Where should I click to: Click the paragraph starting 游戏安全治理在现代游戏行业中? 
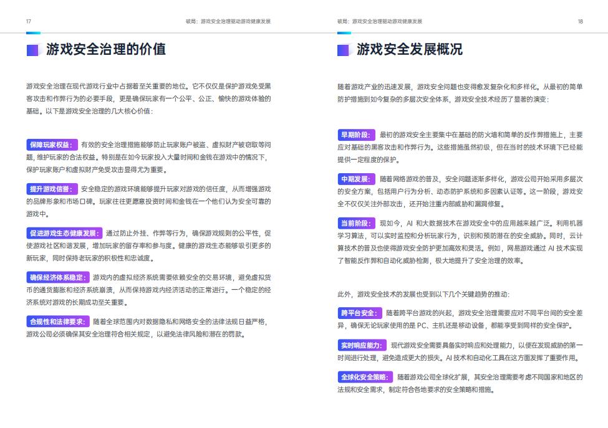click(x=148, y=99)
